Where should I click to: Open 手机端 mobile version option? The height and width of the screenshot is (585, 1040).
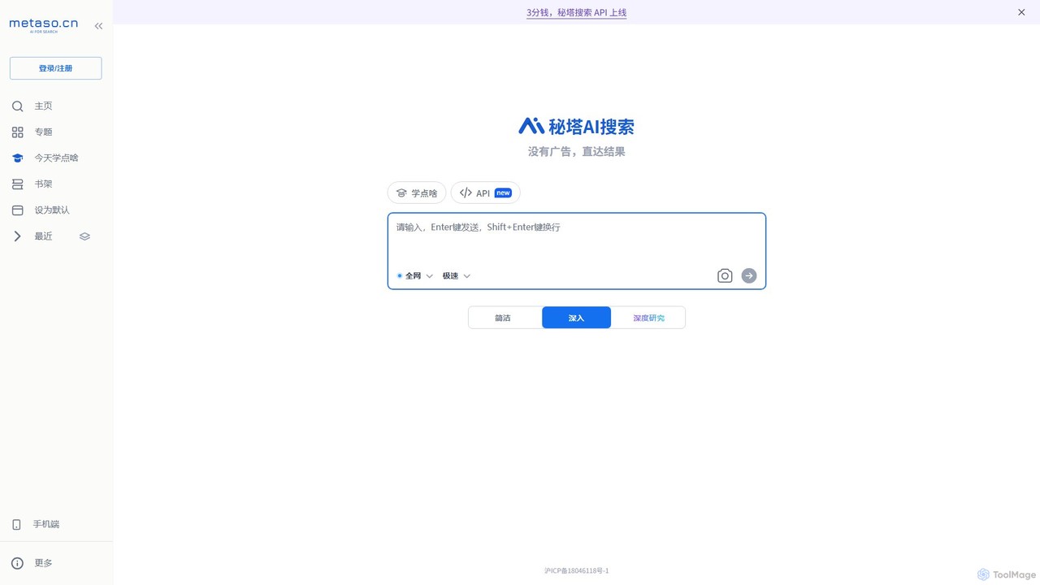pos(45,525)
